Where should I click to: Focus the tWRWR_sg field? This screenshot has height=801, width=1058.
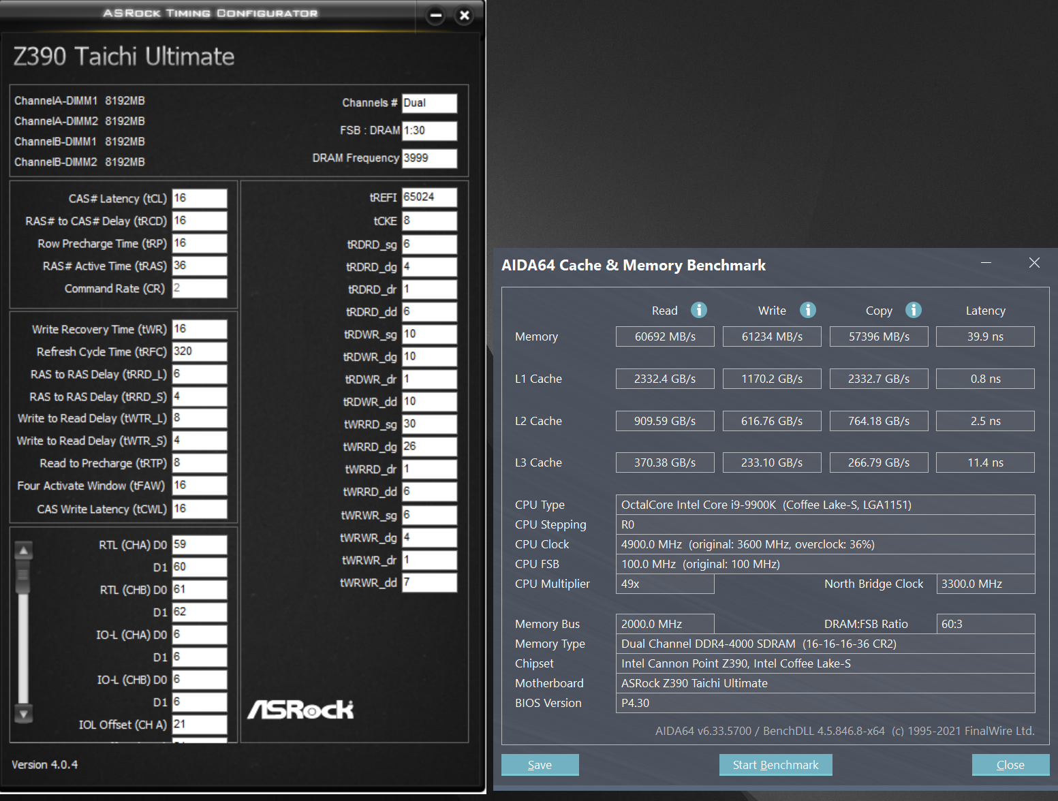click(430, 516)
